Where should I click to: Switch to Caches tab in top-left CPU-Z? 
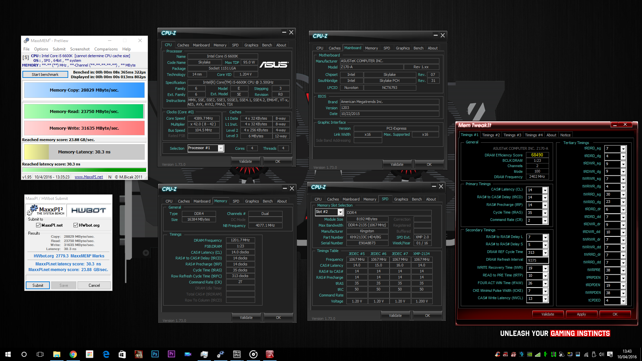[183, 45]
